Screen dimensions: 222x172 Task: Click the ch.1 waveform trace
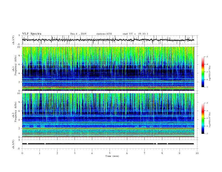(x=108, y=40)
